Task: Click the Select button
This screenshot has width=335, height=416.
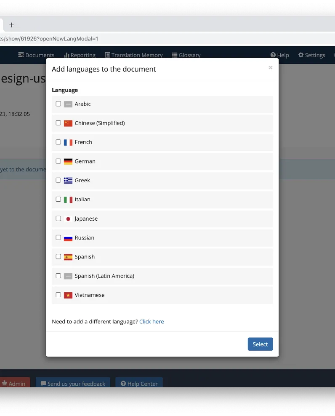Action: point(260,344)
